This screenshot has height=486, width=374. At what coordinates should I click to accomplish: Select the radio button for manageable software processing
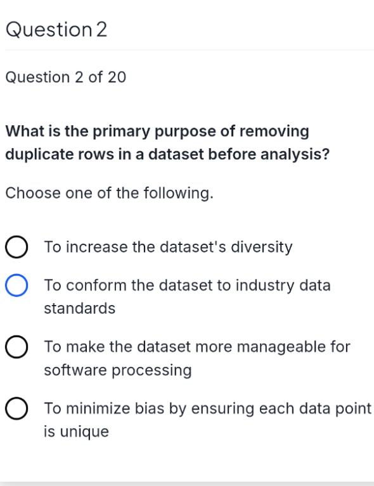click(x=16, y=347)
